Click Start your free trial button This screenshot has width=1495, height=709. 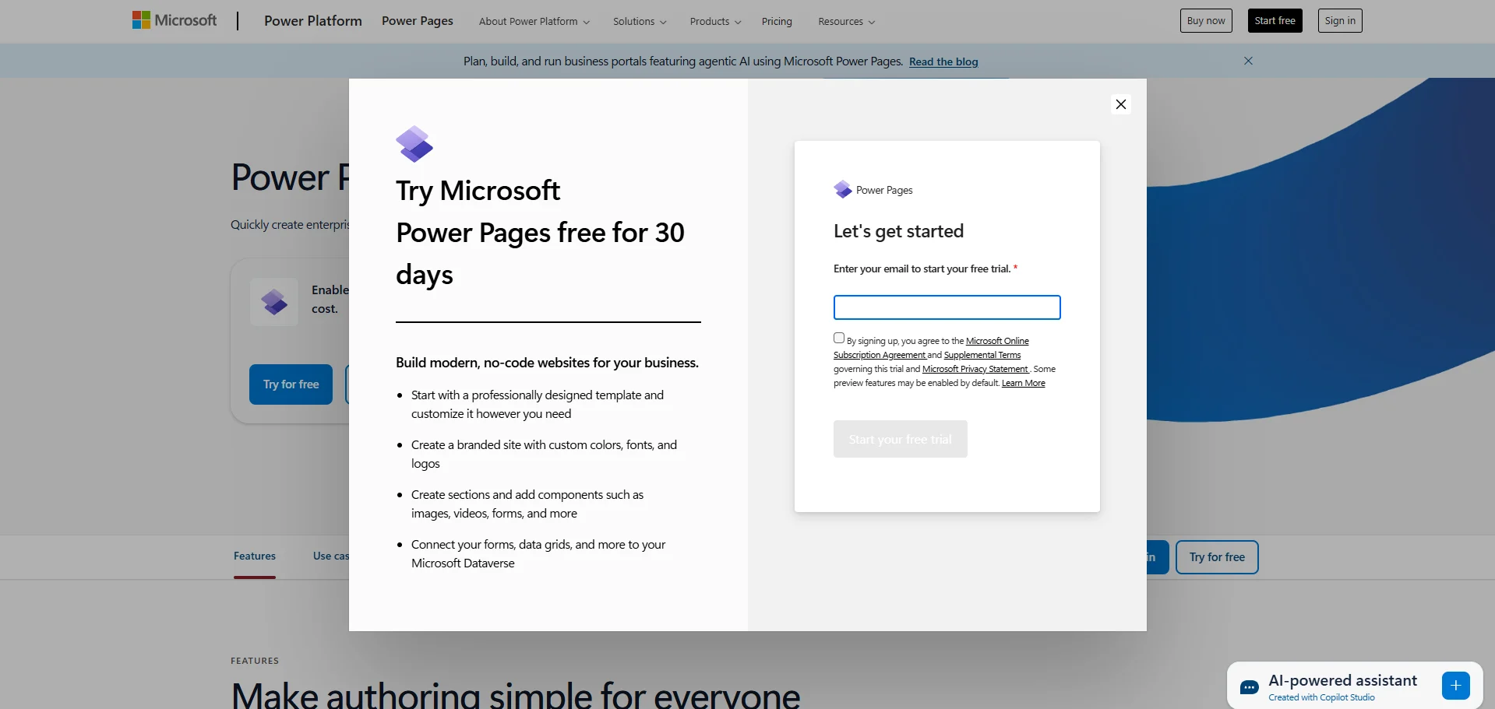(900, 439)
